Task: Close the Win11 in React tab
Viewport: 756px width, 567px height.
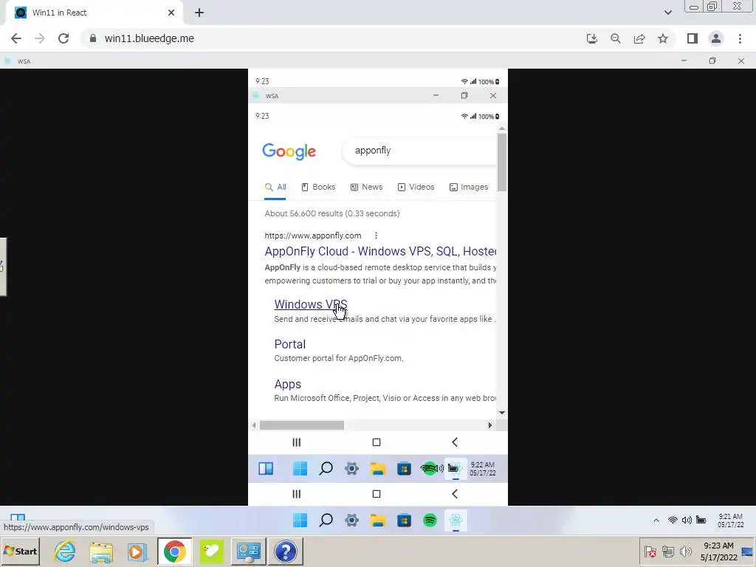Action: click(171, 13)
